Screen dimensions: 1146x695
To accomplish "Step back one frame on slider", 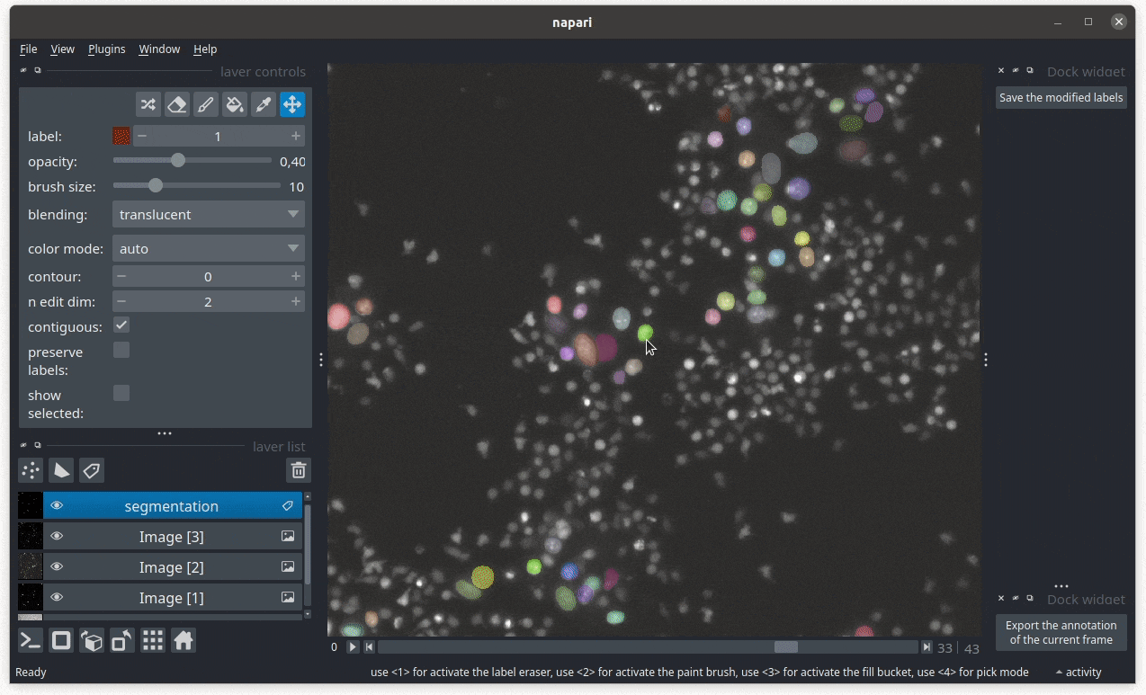I will pyautogui.click(x=369, y=647).
